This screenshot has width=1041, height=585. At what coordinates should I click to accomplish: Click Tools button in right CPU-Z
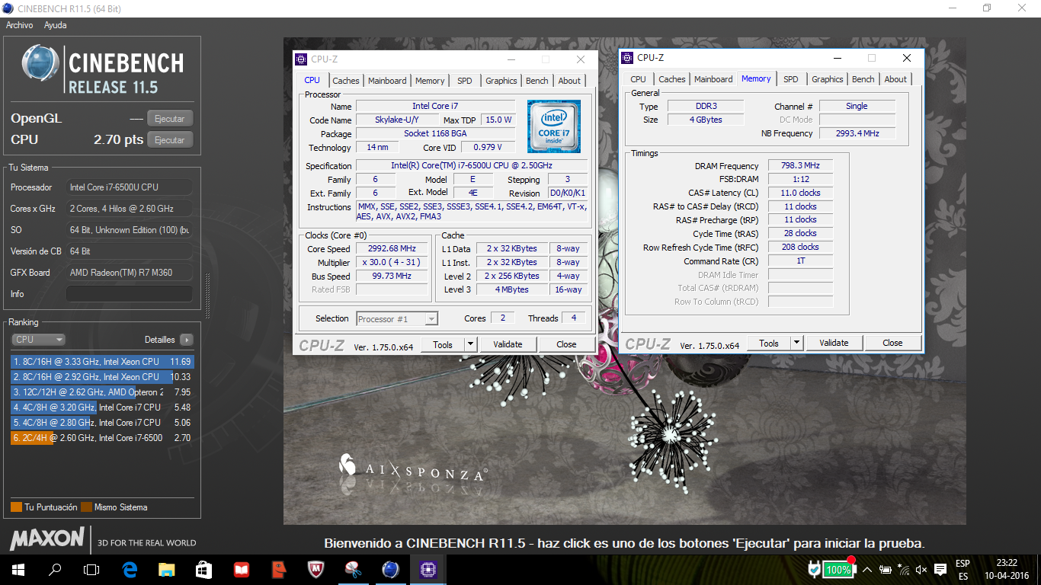(x=769, y=343)
